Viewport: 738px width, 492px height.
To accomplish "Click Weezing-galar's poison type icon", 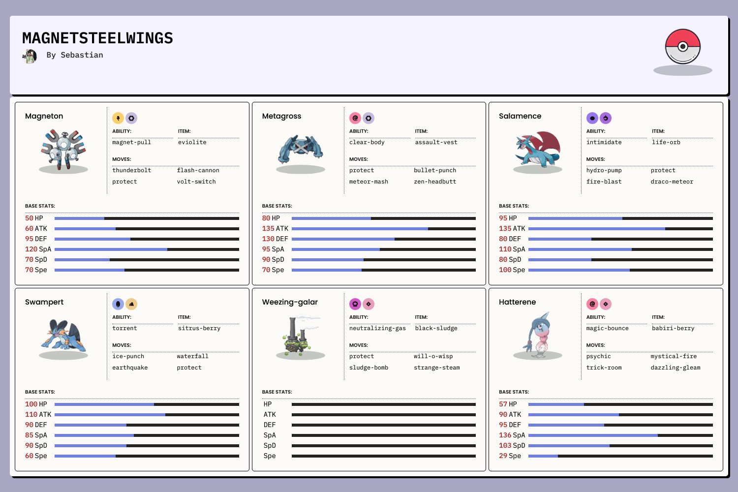I will coord(355,304).
